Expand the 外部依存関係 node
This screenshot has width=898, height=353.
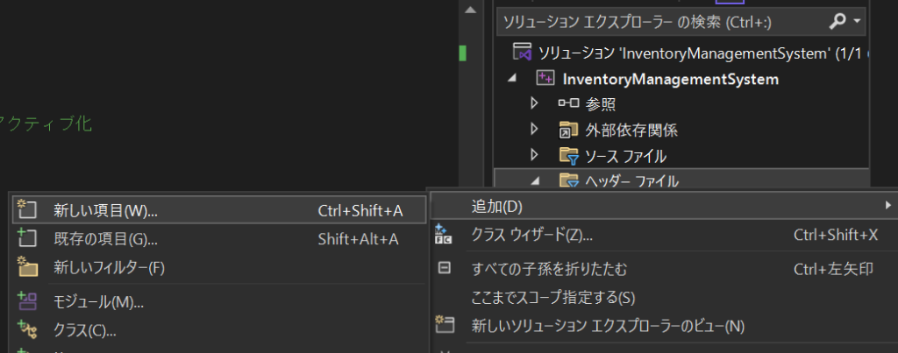tap(534, 131)
